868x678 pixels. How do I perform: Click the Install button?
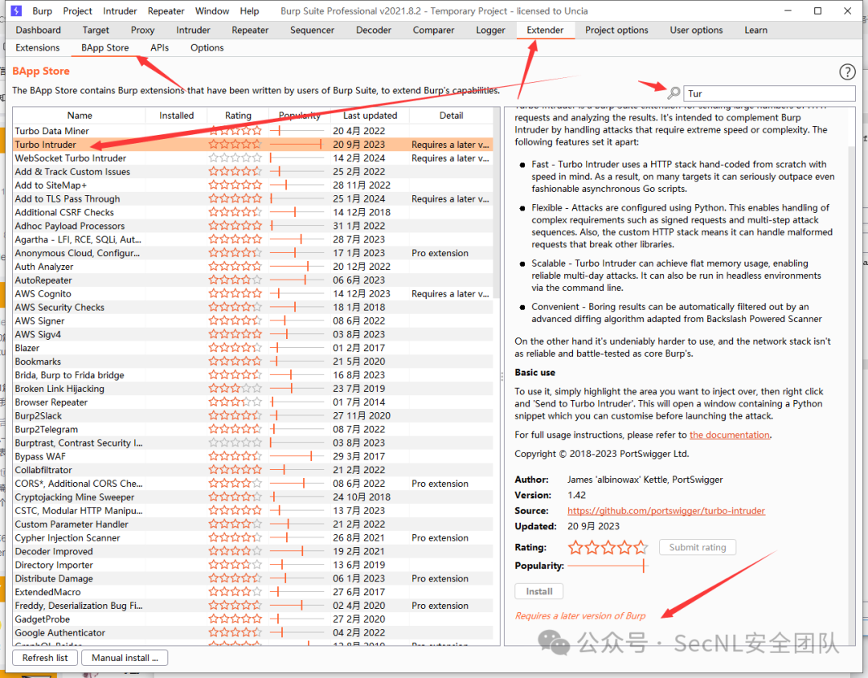pyautogui.click(x=538, y=591)
